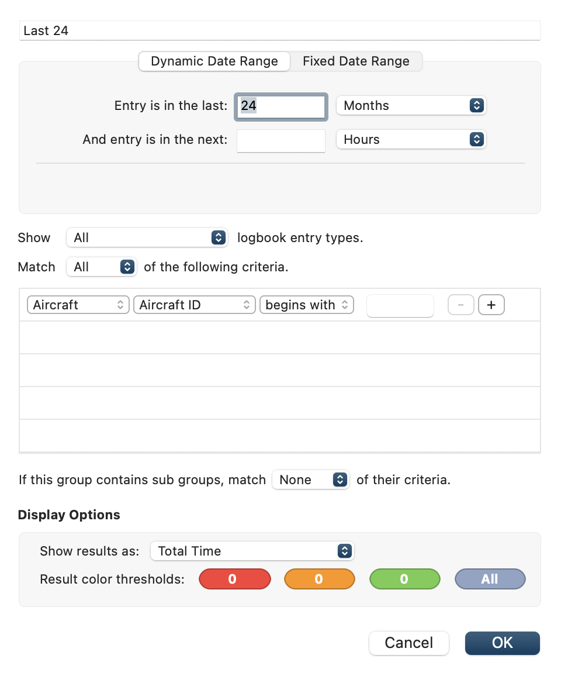The width and height of the screenshot is (561, 676).
Task: Click the plus icon to add criteria row
Action: [x=491, y=305]
